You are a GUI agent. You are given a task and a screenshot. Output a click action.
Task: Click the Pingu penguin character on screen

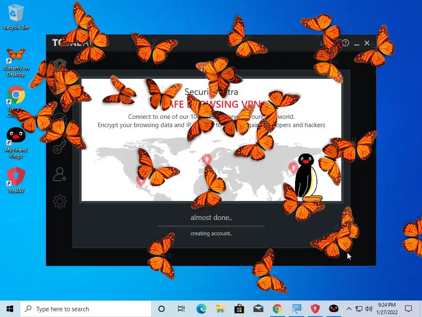tap(308, 177)
